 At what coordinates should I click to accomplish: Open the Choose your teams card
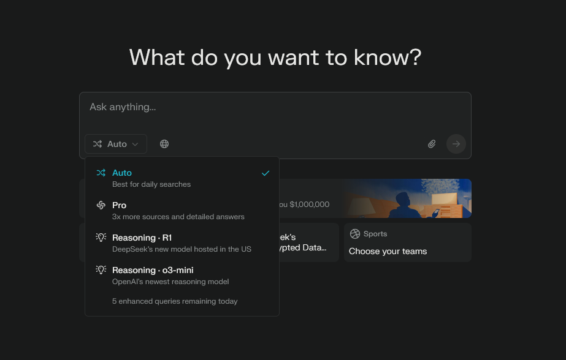click(407, 243)
